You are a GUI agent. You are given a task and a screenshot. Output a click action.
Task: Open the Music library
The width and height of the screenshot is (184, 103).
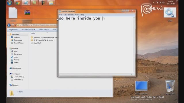tap(16, 57)
